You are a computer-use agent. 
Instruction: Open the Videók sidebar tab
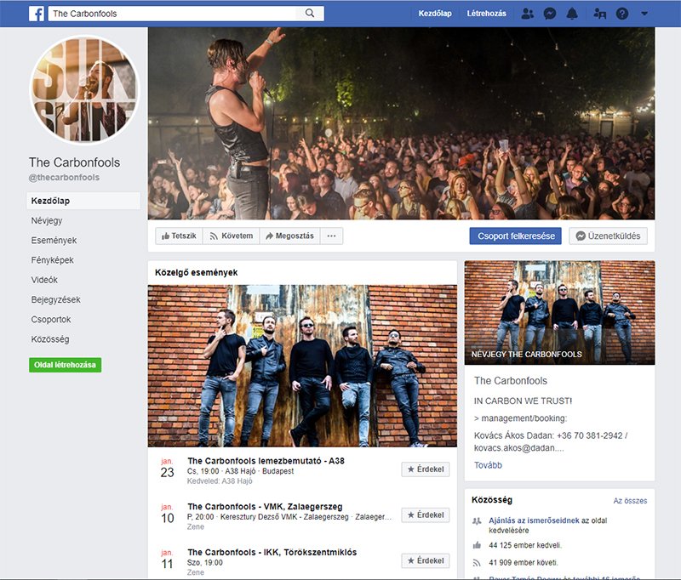(44, 280)
